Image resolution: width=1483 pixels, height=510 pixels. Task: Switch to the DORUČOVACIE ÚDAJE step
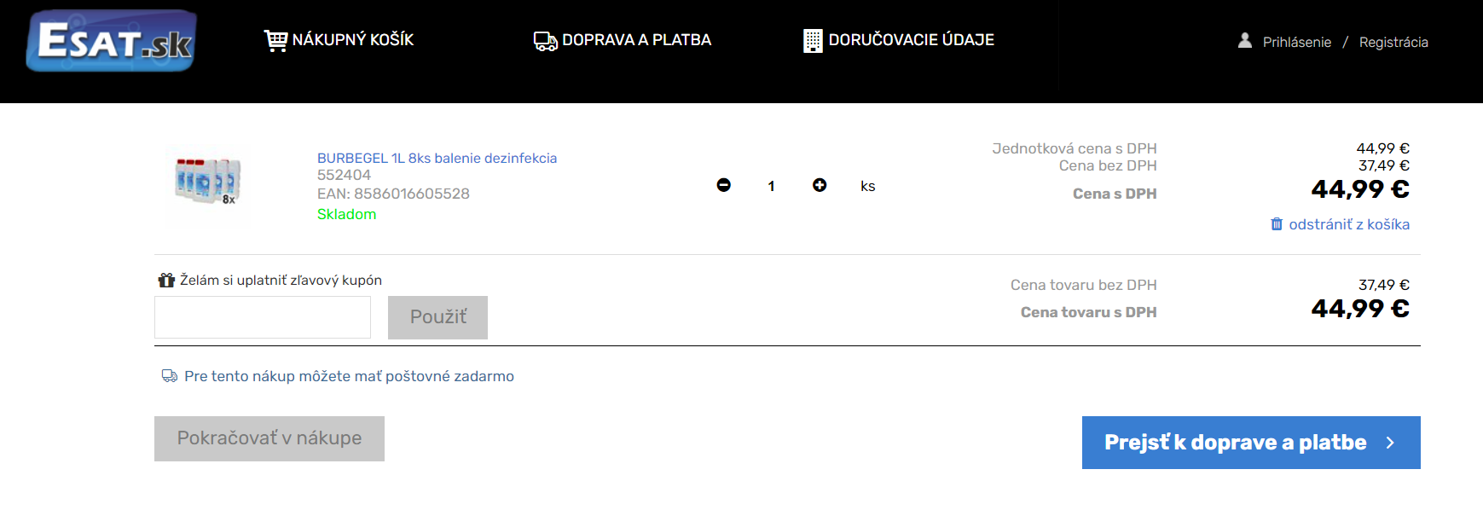[x=911, y=40]
